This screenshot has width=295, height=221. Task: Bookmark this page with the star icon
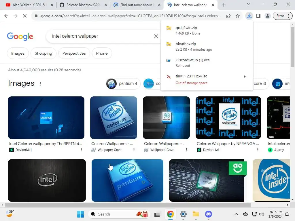238,16
